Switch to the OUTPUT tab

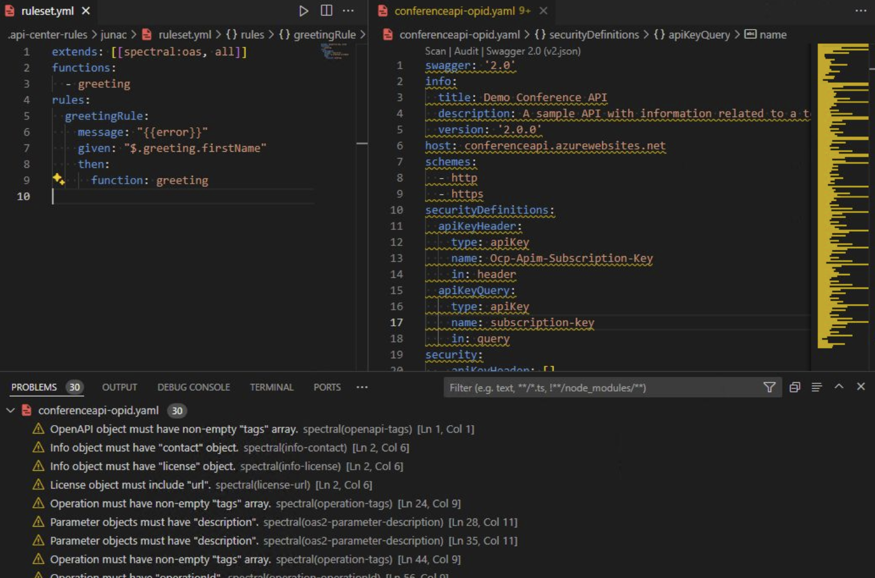point(119,387)
